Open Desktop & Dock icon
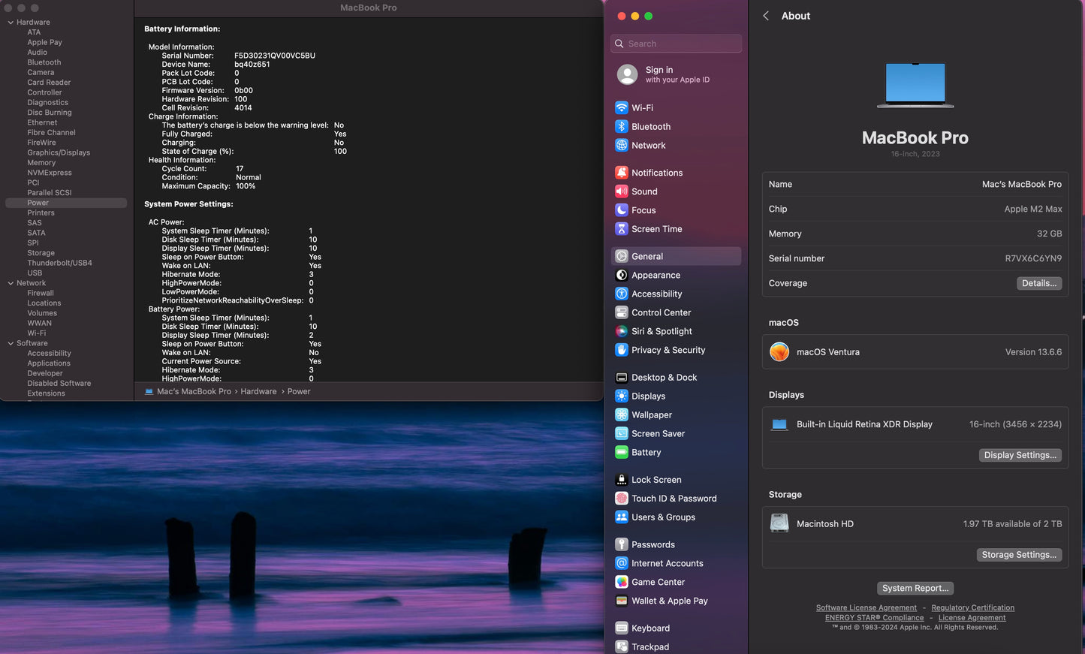This screenshot has height=654, width=1085. click(622, 377)
